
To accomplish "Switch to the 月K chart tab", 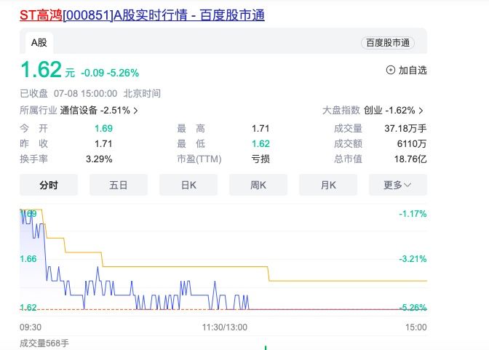I will pyautogui.click(x=328, y=185).
